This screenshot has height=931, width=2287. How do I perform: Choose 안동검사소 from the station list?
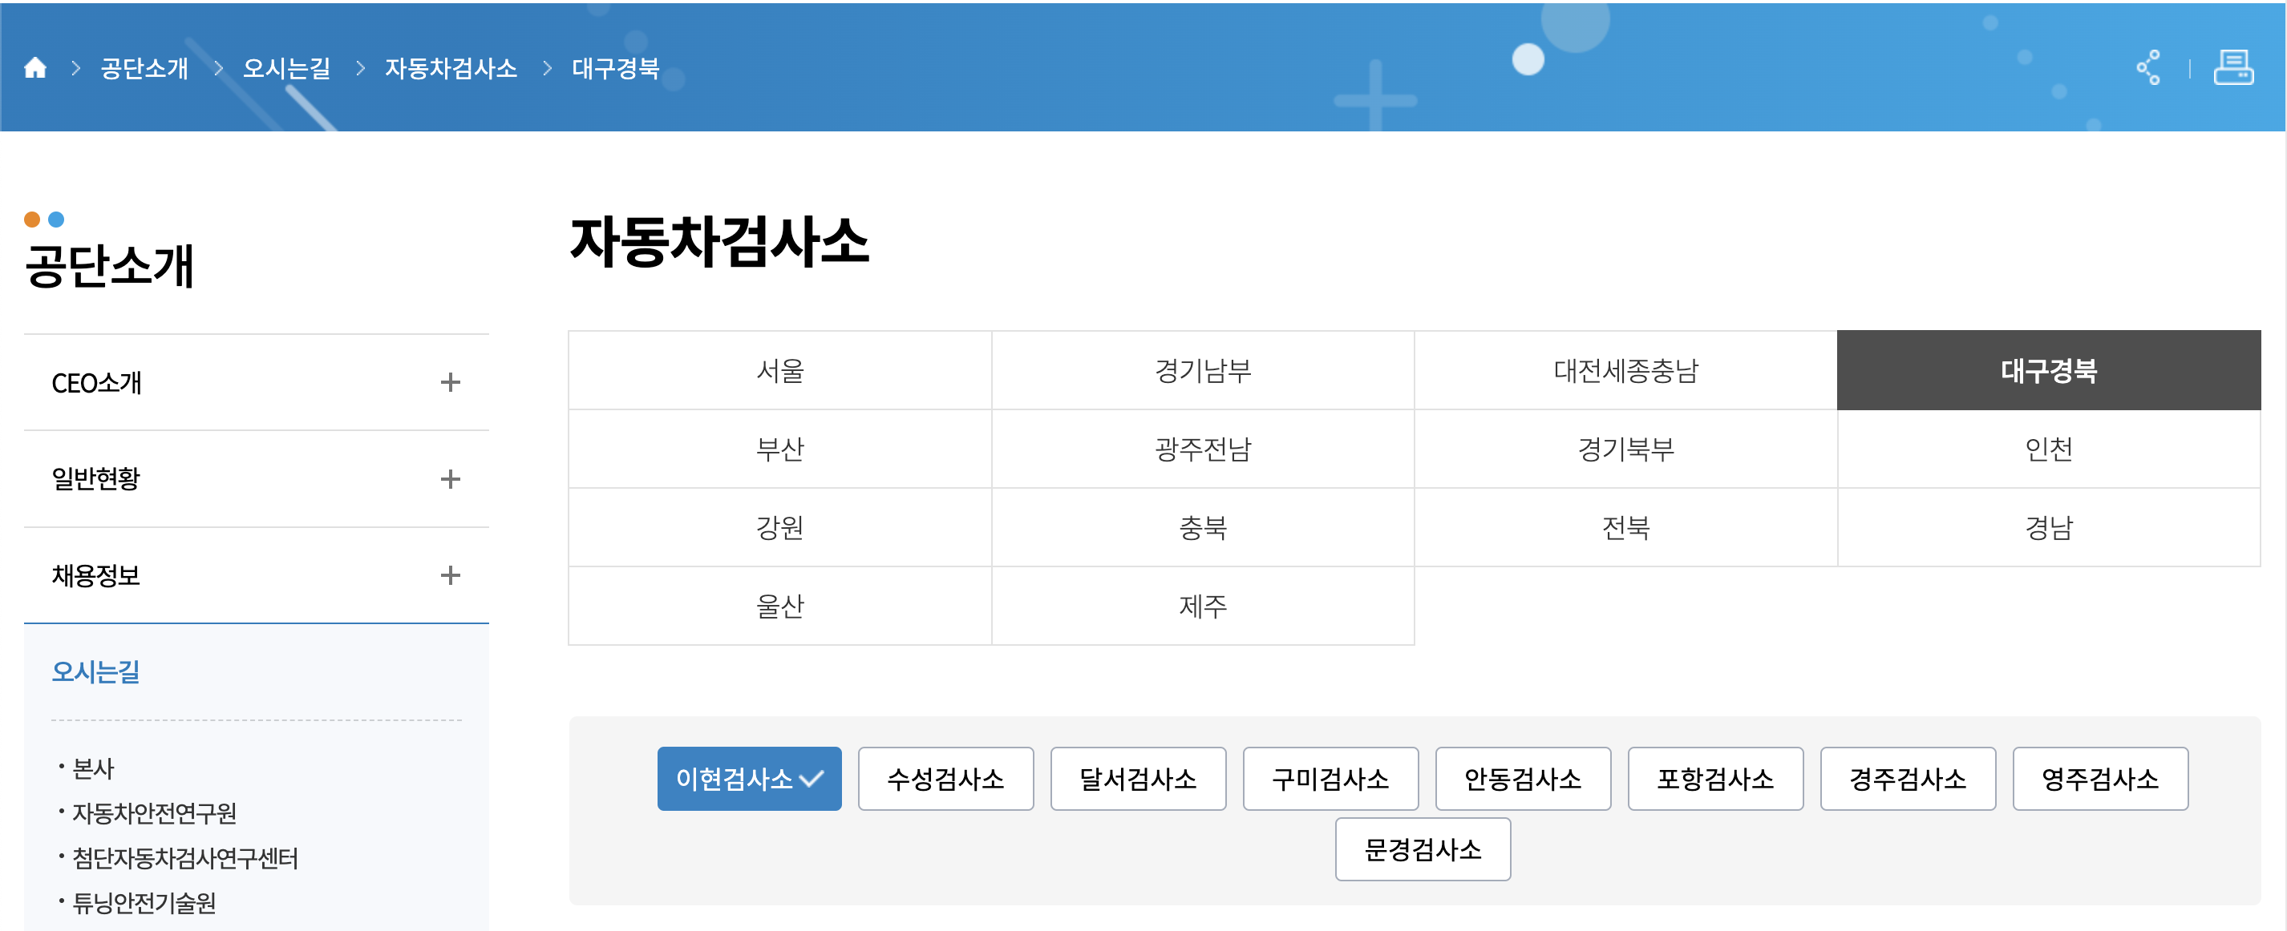point(1524,779)
